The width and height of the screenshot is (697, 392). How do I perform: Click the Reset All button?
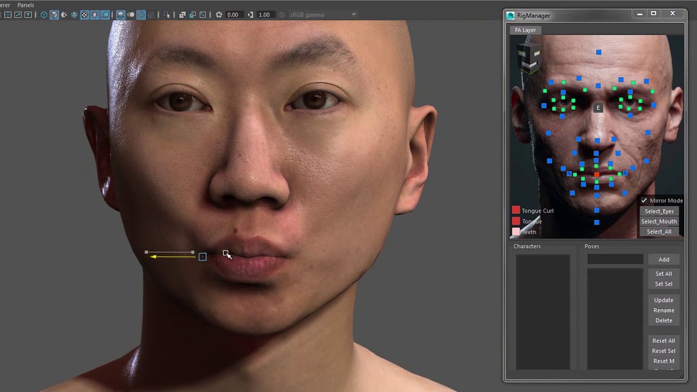tap(664, 341)
